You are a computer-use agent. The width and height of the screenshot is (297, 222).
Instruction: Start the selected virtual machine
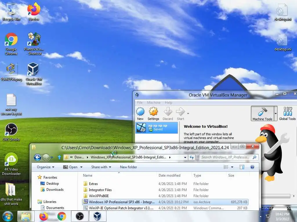tap(180, 114)
